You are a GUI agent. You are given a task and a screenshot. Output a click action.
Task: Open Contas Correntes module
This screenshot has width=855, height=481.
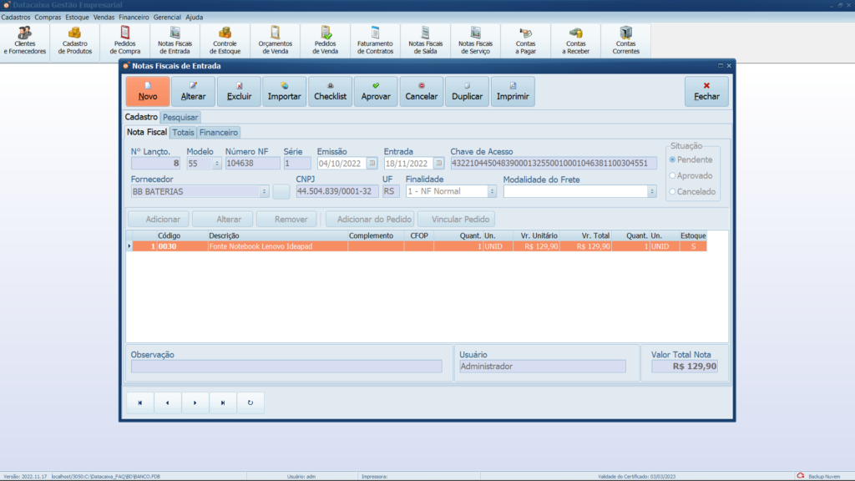pos(626,40)
